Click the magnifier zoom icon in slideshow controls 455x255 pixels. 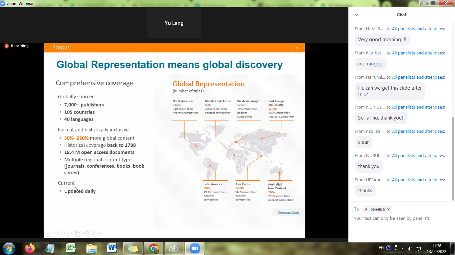click(x=87, y=233)
